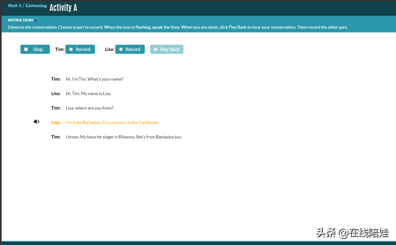The image size is (396, 245).
Task: Select the line about favorite singer Rihanna
Action: (124, 137)
